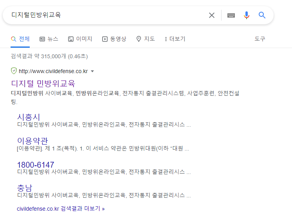Submit search with the blue magnifier icon
The image size is (292, 222).
click(x=262, y=15)
